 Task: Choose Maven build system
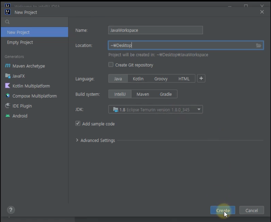click(x=143, y=94)
